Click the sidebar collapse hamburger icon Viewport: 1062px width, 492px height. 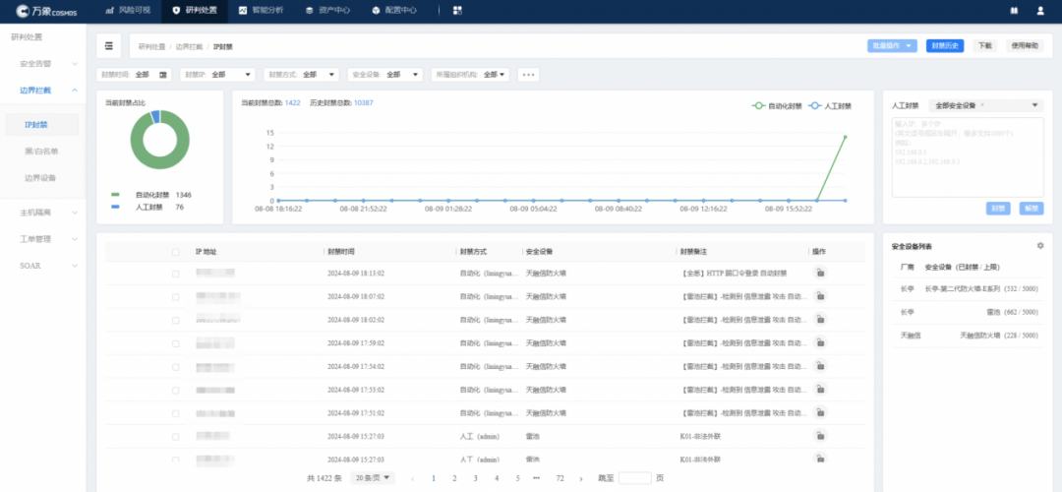point(109,45)
